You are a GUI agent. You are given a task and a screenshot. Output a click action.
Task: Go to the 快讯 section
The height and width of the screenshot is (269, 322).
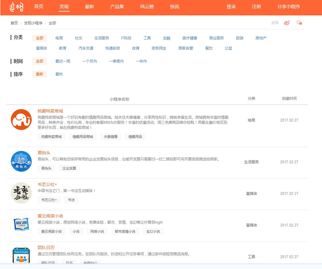[174, 6]
